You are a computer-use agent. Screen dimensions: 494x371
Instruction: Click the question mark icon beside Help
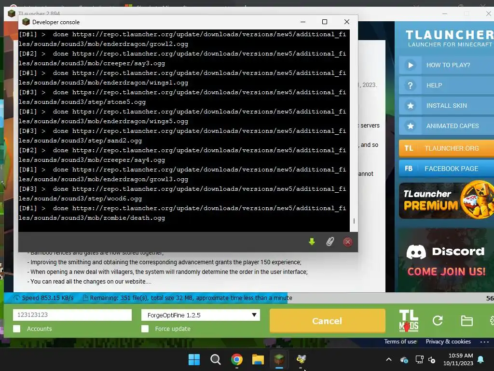coord(411,86)
